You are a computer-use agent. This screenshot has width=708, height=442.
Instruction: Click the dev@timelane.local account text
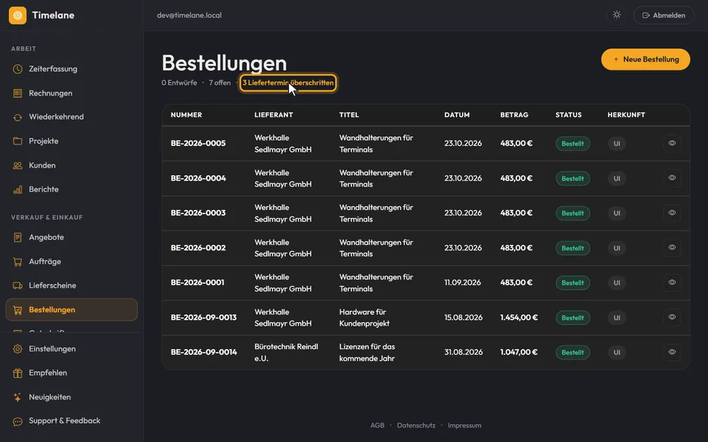(x=190, y=15)
